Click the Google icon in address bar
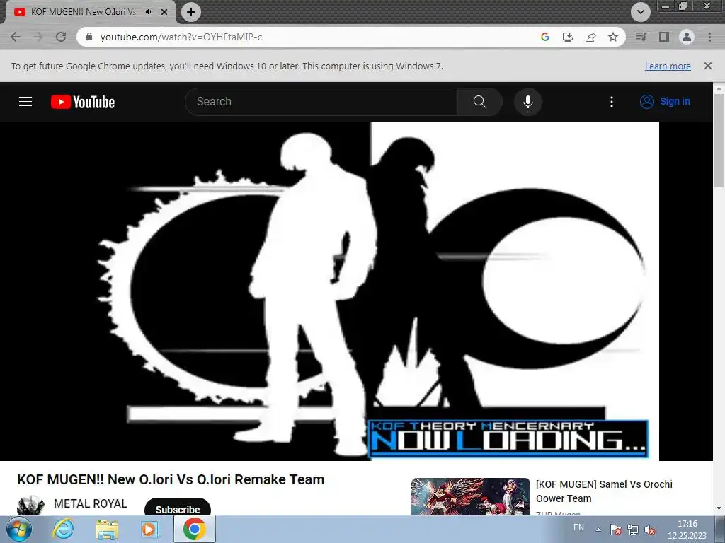This screenshot has width=725, height=543. point(545,37)
